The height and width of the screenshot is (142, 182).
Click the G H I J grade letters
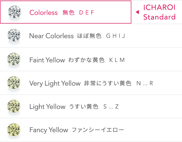pos(115,36)
